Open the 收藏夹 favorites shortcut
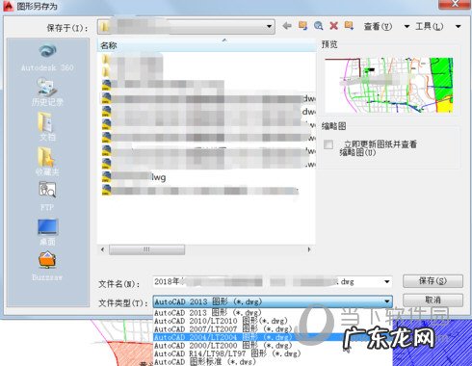472x366 pixels. [47, 161]
